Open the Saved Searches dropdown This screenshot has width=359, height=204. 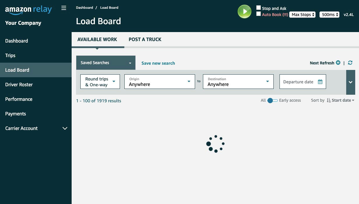106,63
